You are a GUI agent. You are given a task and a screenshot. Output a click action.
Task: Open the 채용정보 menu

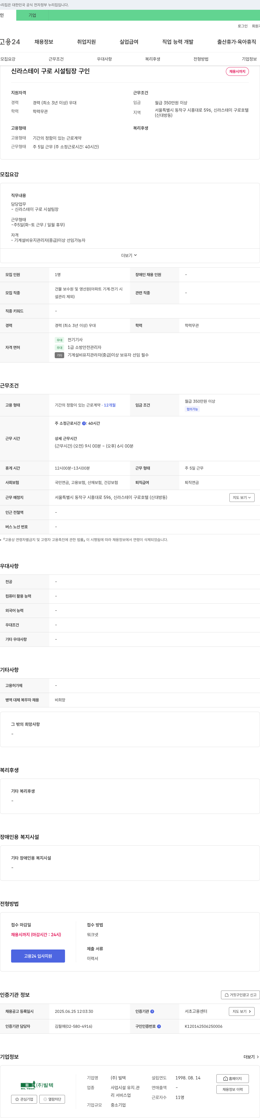[x=44, y=42]
